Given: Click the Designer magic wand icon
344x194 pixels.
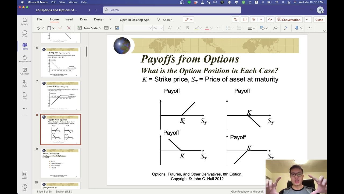Looking at the screenshot, I should pyautogui.click(x=286, y=28).
